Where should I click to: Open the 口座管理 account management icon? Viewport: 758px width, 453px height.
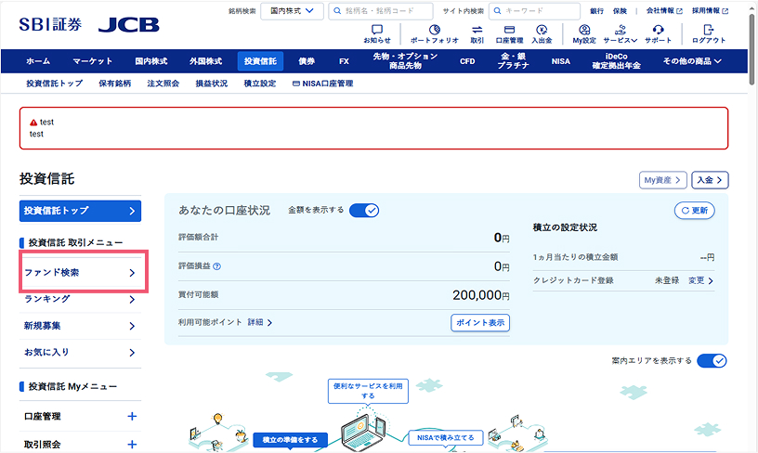510,33
